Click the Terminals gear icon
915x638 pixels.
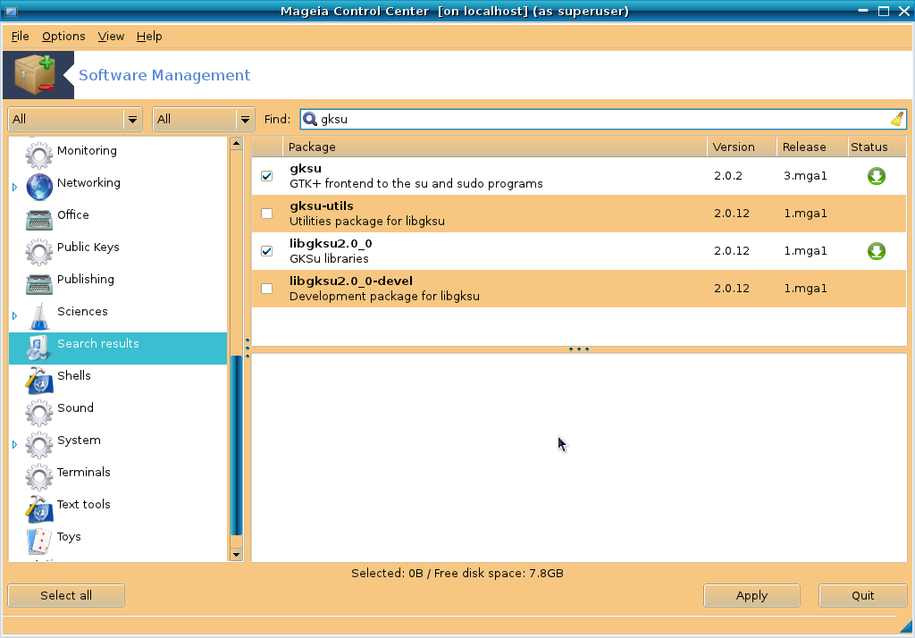[39, 476]
